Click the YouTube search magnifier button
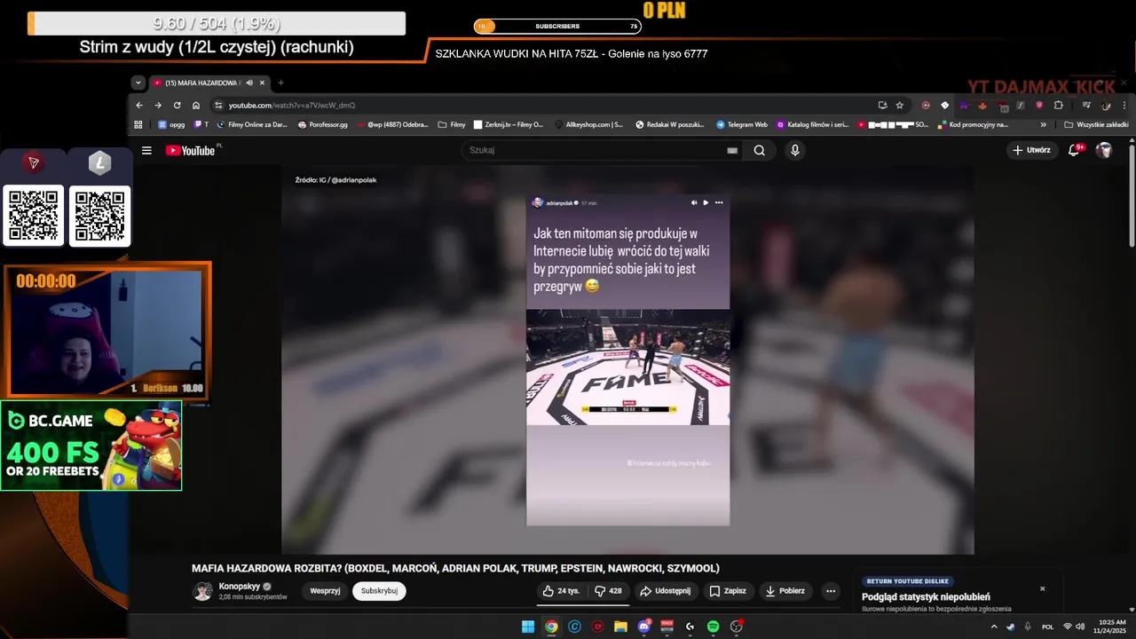 (x=760, y=150)
